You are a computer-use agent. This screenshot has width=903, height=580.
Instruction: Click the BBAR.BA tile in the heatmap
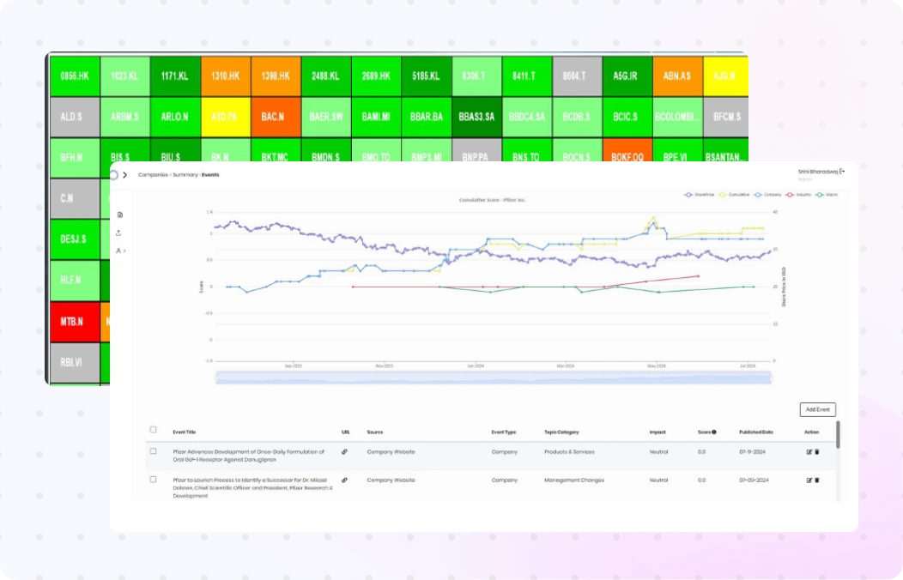[x=426, y=117]
